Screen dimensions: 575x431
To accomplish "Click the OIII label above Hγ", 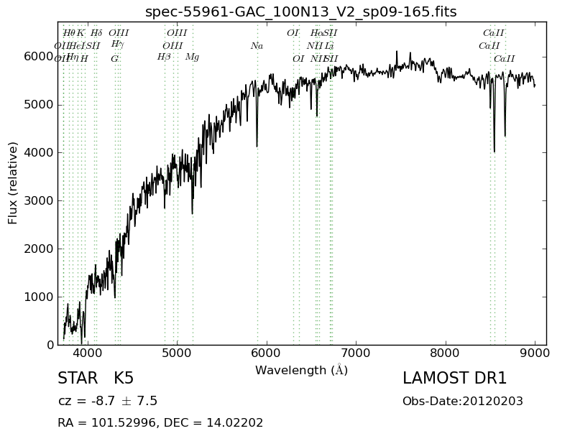I will [x=119, y=33].
